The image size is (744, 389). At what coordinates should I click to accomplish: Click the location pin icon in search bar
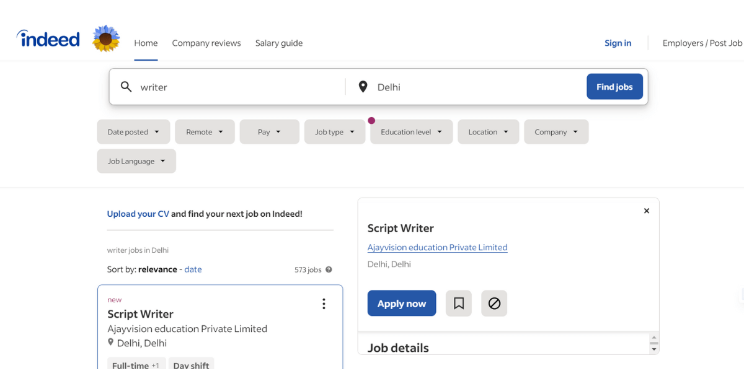click(x=363, y=87)
